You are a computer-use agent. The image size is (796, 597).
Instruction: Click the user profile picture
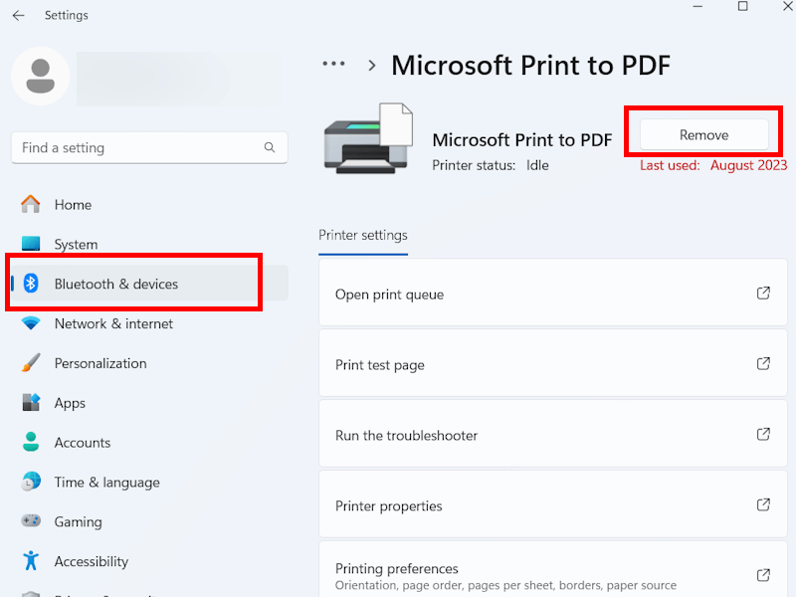click(x=40, y=76)
